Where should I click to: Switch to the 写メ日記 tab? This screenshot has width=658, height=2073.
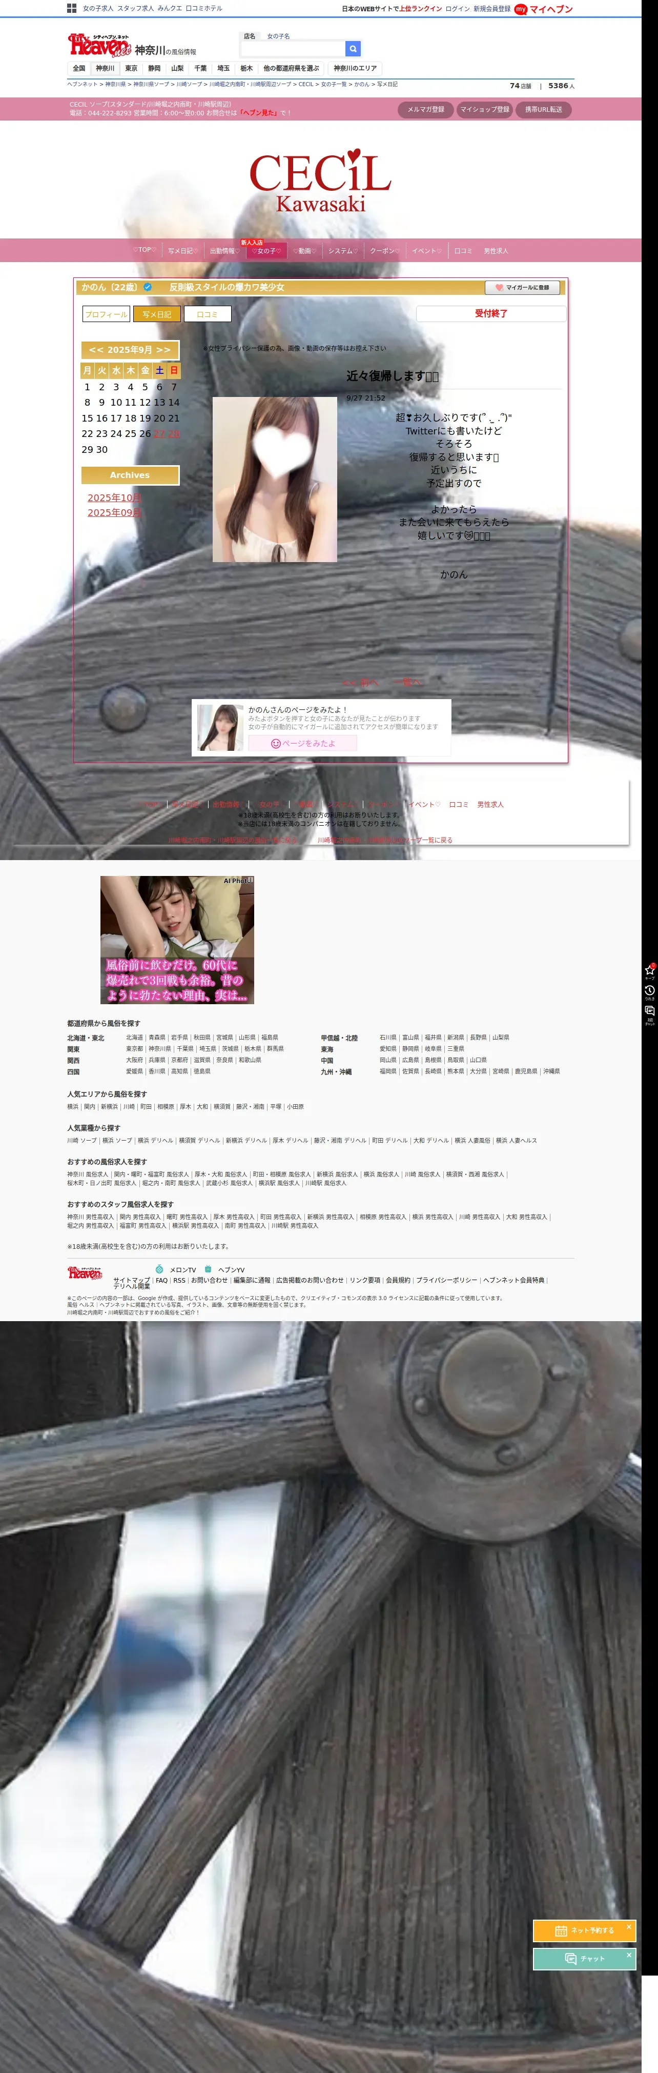pyautogui.click(x=157, y=315)
